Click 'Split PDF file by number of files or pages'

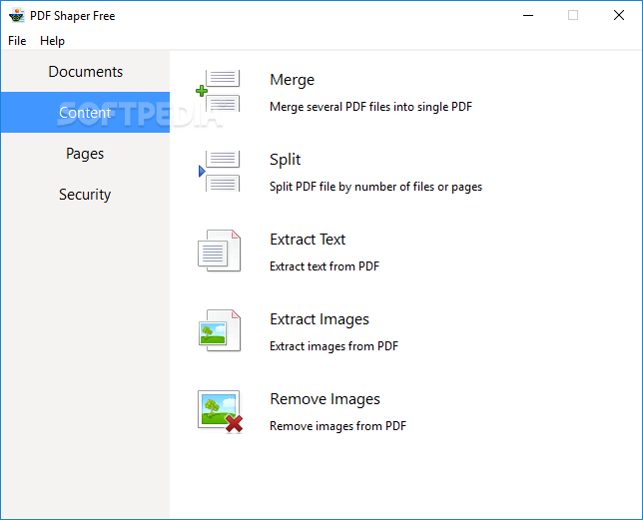click(x=375, y=187)
